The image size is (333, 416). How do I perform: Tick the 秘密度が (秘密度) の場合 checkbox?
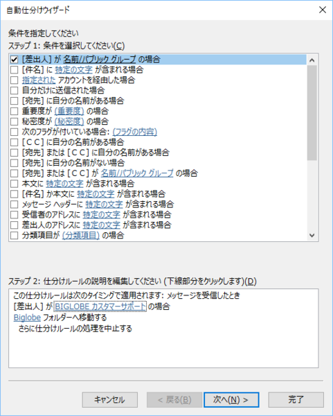(x=14, y=121)
